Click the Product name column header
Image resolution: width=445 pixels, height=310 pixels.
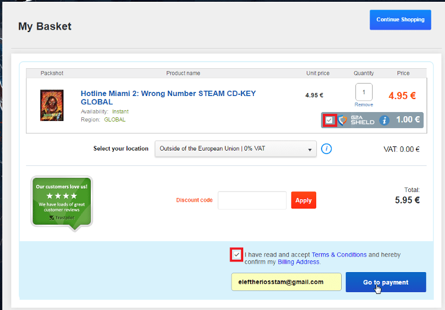(x=183, y=73)
